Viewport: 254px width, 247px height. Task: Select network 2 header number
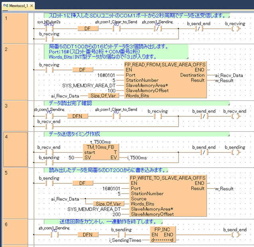(6, 49)
